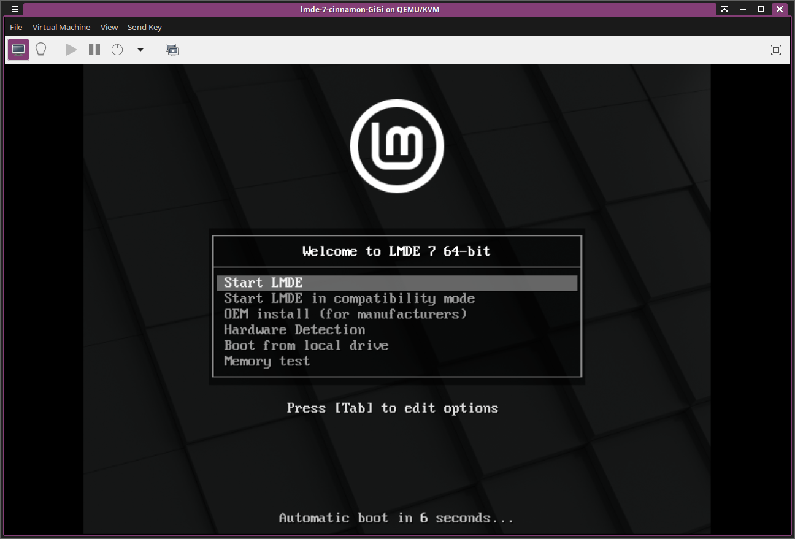Screen dimensions: 795x539
Task: Open the Send Key menu
Action: coord(144,27)
